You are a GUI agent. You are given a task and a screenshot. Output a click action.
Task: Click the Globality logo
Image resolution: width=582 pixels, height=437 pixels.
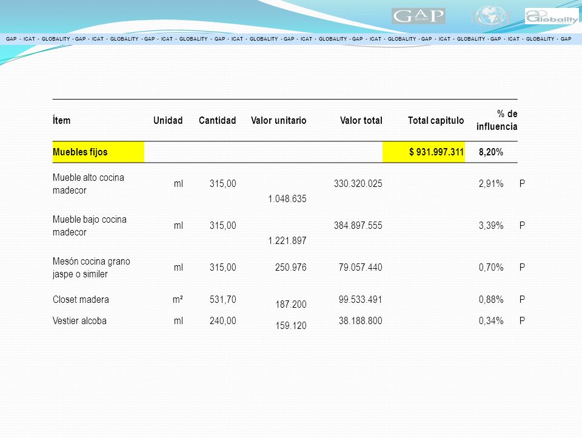point(552,16)
